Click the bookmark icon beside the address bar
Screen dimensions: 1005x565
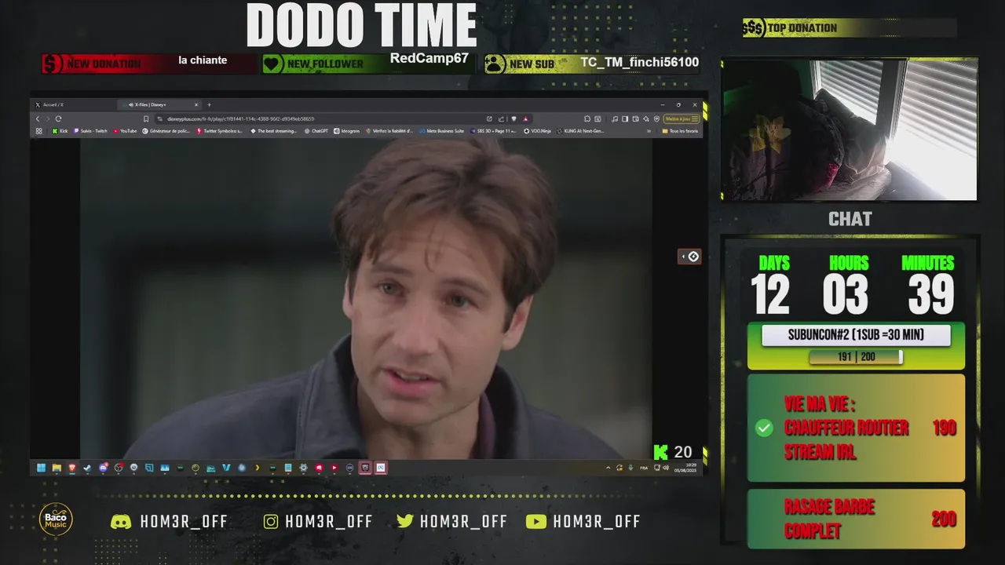click(146, 118)
